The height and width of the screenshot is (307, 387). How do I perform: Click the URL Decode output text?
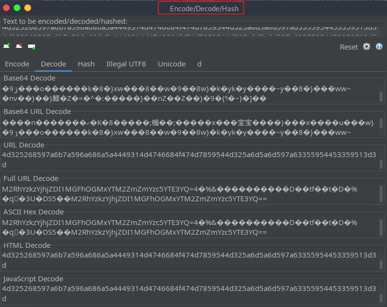(189, 159)
